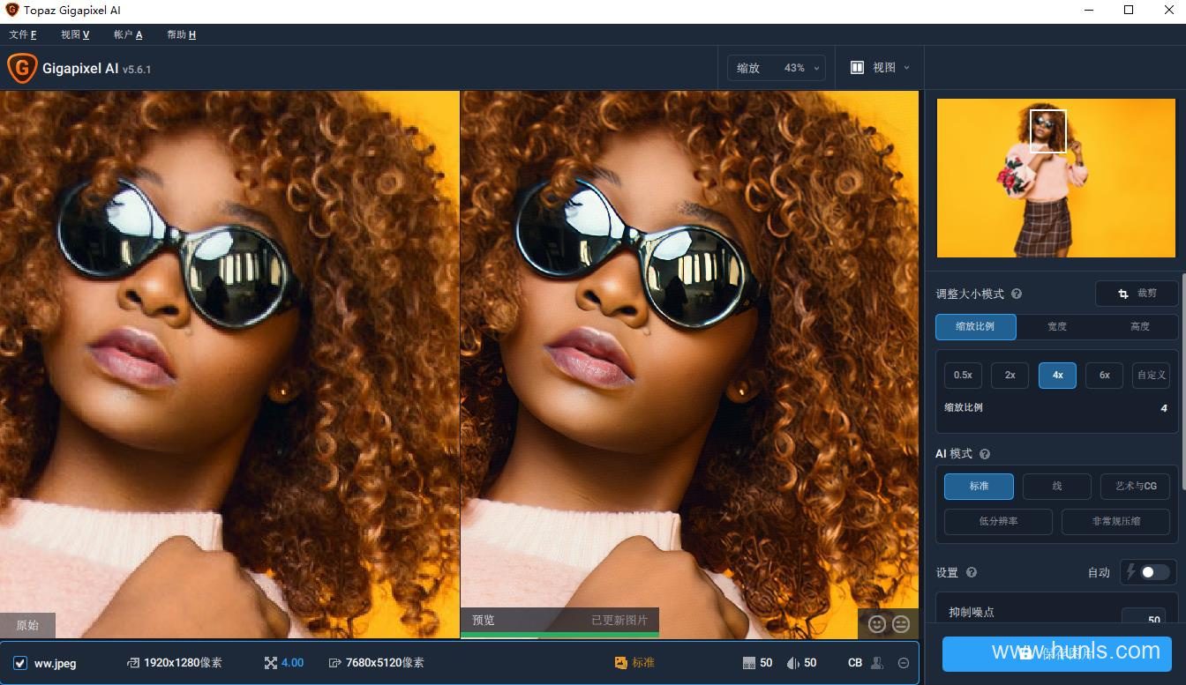The width and height of the screenshot is (1186, 685).
Task: Open the 缩放 43% zoom dropdown
Action: tap(777, 68)
